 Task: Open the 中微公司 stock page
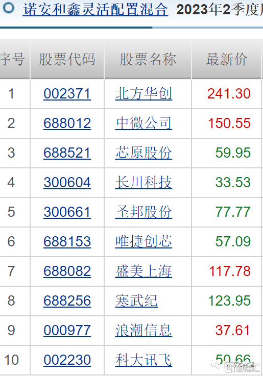click(144, 123)
